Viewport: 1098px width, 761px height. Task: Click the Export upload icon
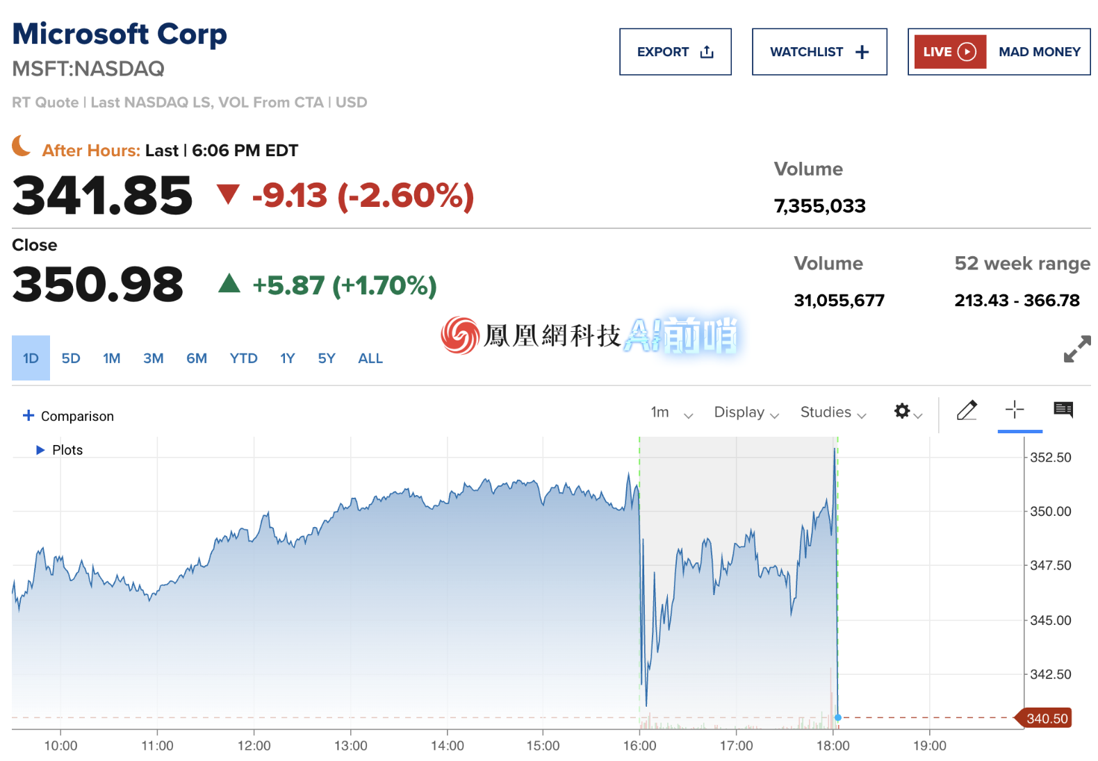(x=706, y=51)
